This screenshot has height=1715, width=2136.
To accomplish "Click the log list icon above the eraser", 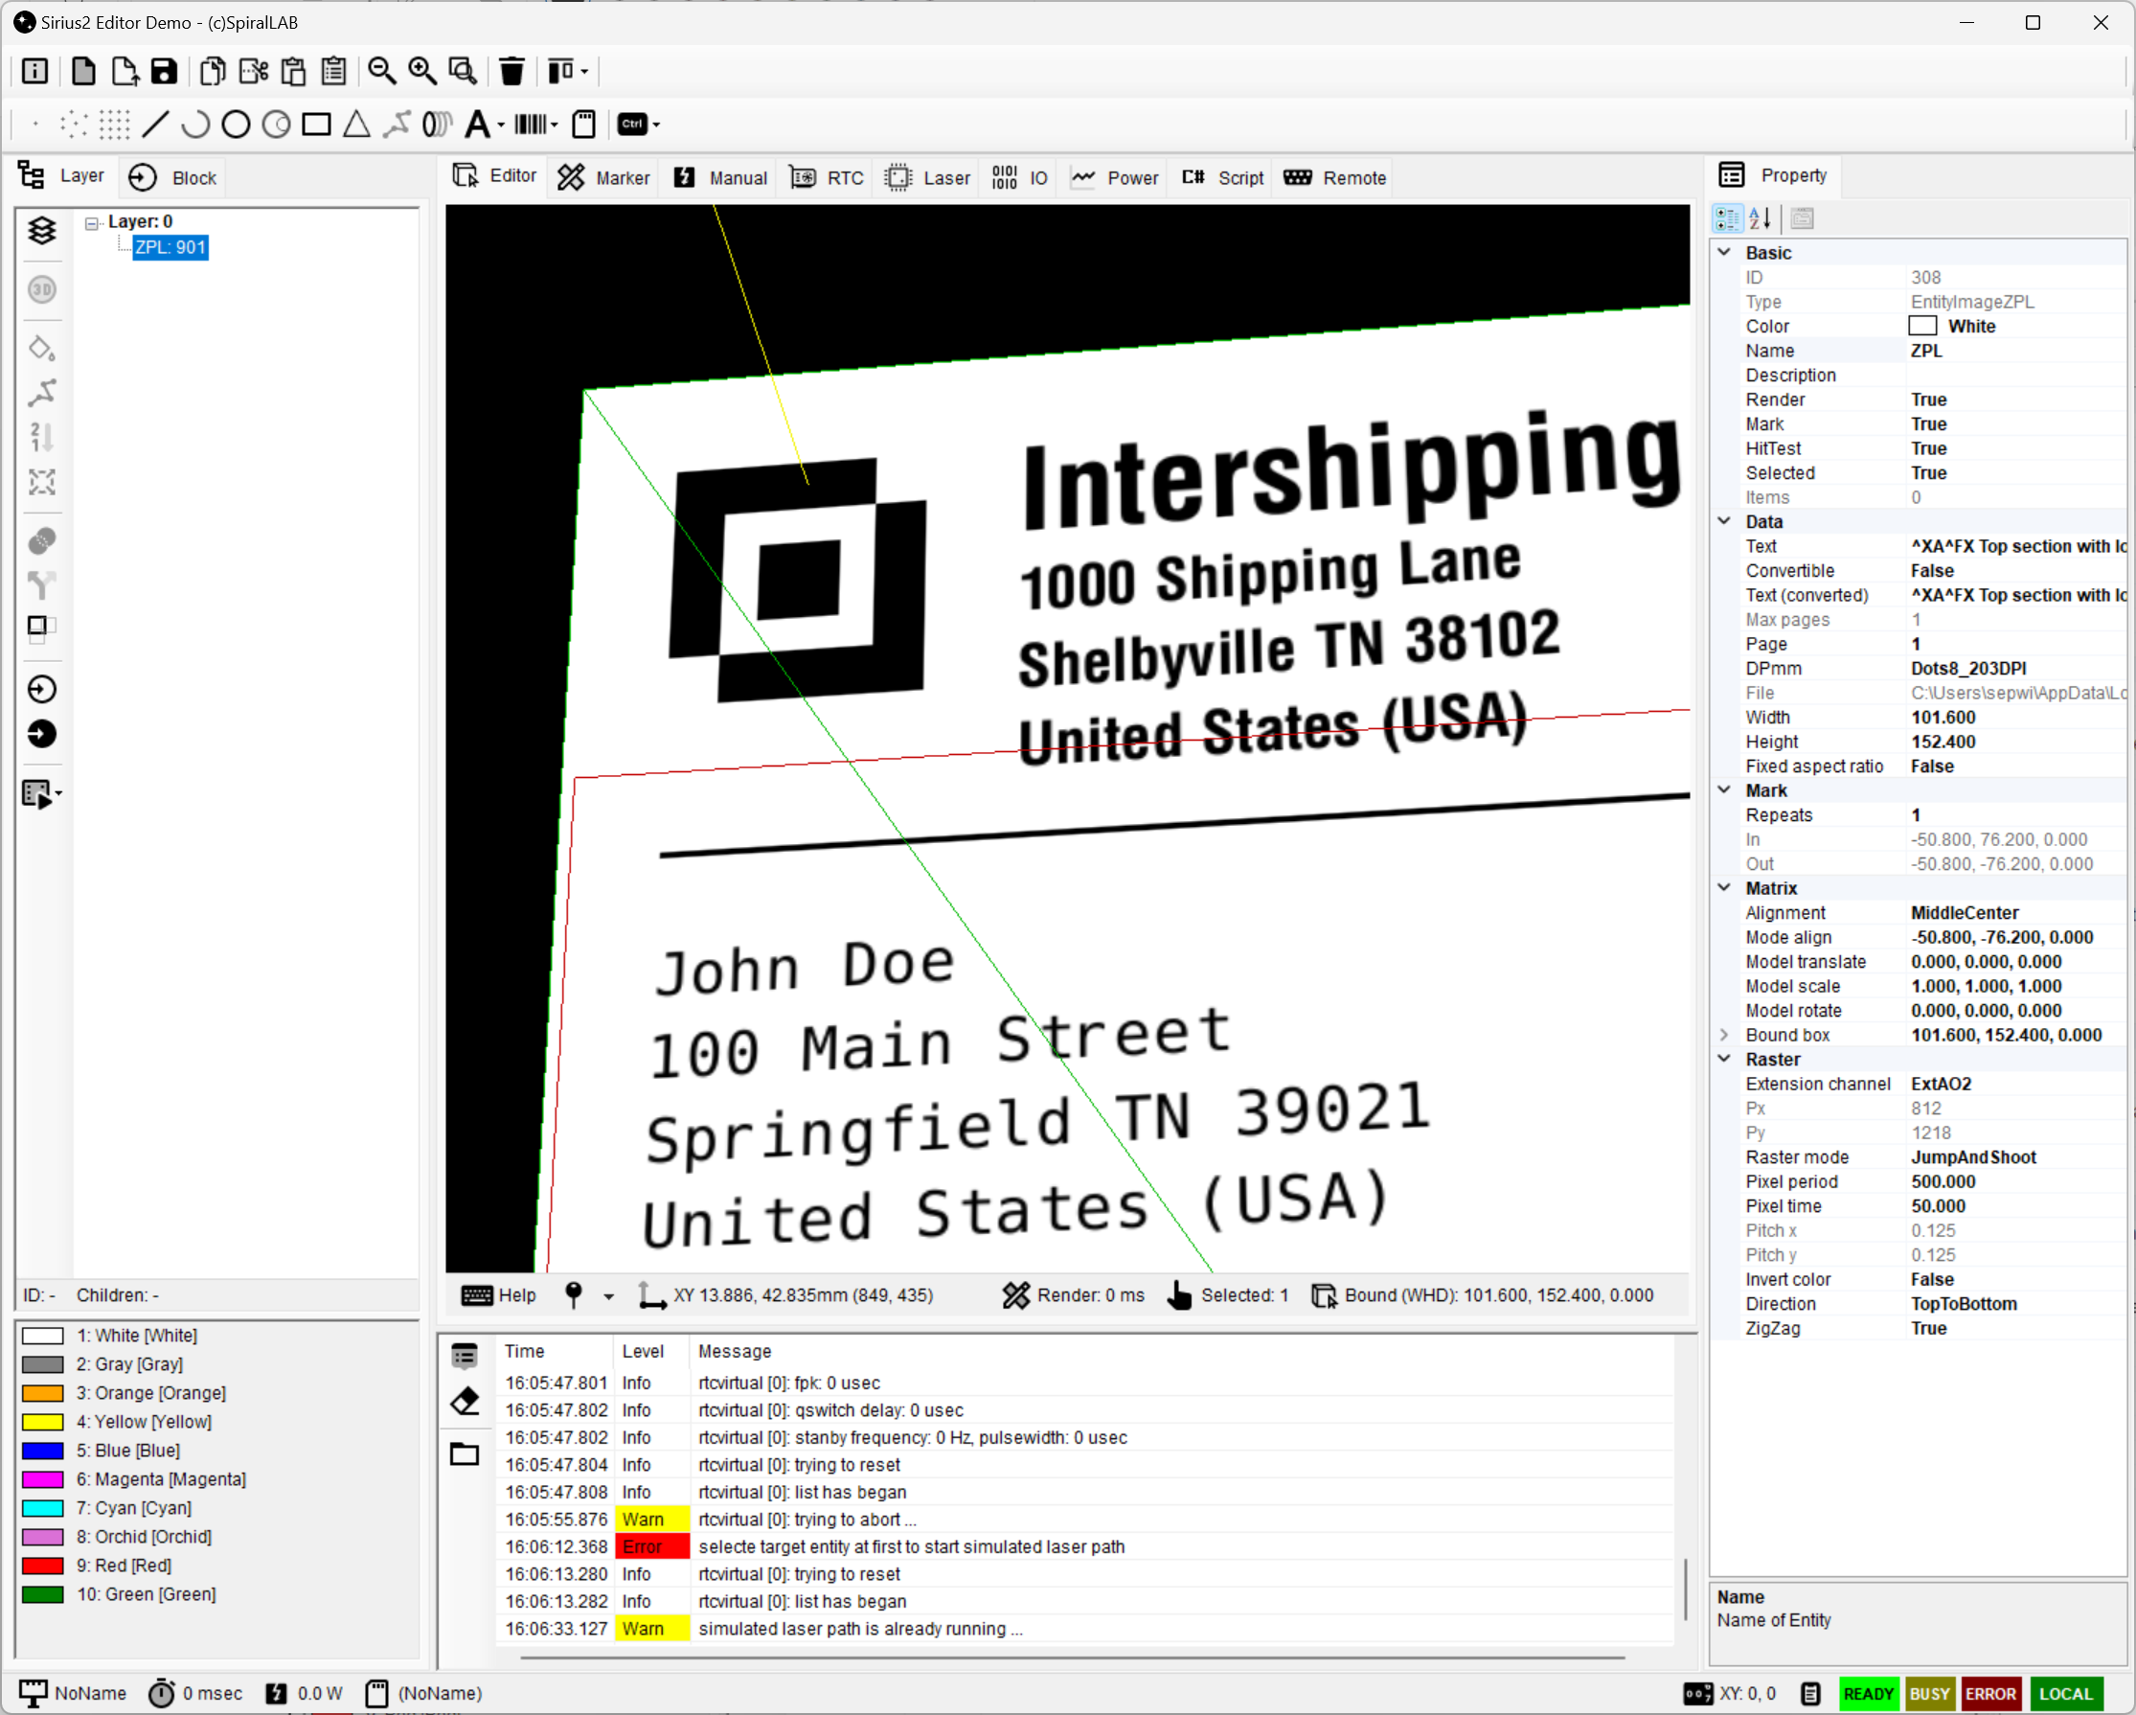I will point(465,1356).
